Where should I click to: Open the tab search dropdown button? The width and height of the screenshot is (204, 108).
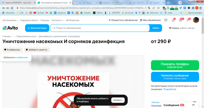[180, 3]
